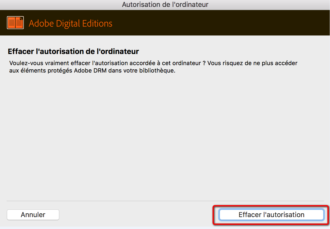Cancel with the Annuler button
This screenshot has width=330, height=229.
33,215
